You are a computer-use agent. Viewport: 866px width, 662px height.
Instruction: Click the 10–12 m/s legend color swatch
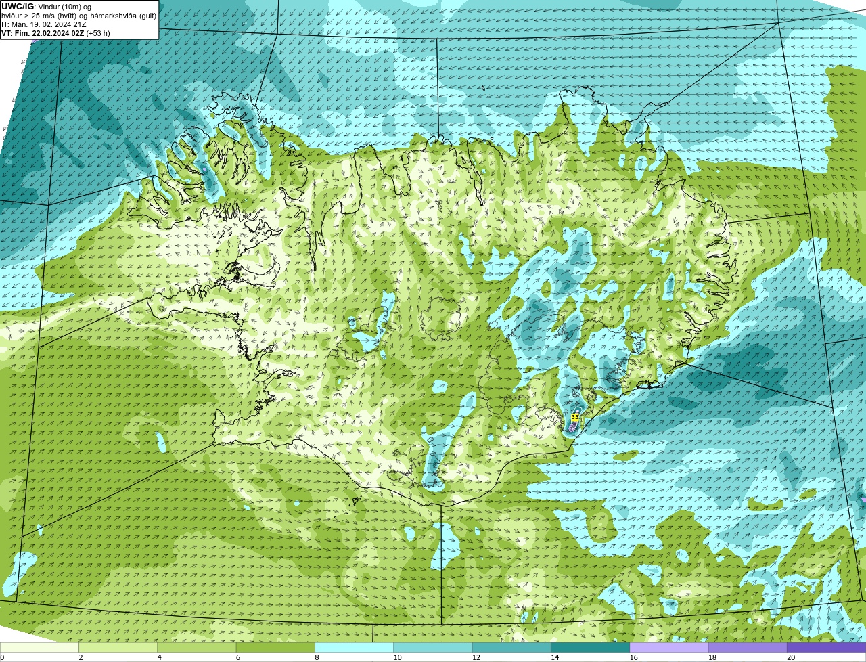[x=433, y=647]
